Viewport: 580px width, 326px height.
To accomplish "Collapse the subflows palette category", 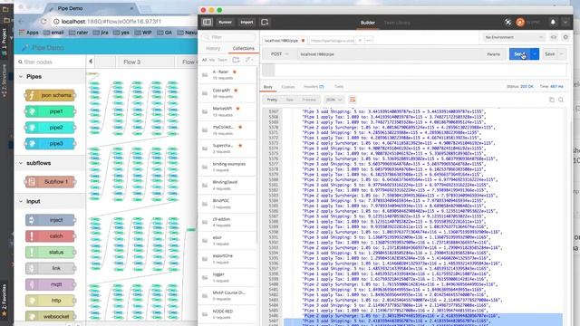I will click(x=21, y=163).
